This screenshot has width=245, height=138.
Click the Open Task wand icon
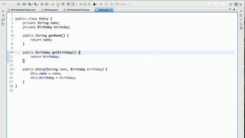[x=57, y=4]
